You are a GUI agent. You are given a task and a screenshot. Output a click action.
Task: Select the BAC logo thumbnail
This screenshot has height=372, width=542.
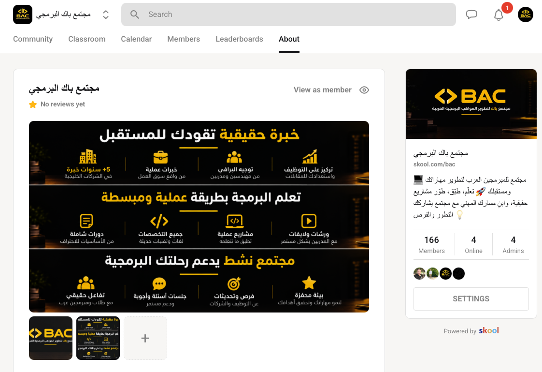[x=51, y=338]
